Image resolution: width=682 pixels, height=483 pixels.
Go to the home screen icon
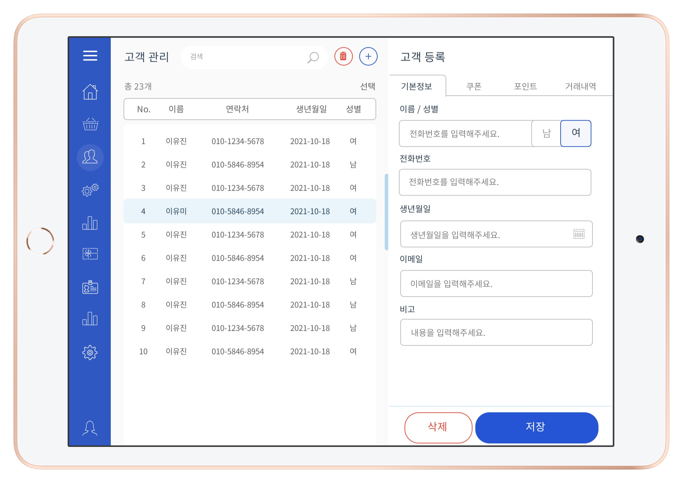[90, 92]
